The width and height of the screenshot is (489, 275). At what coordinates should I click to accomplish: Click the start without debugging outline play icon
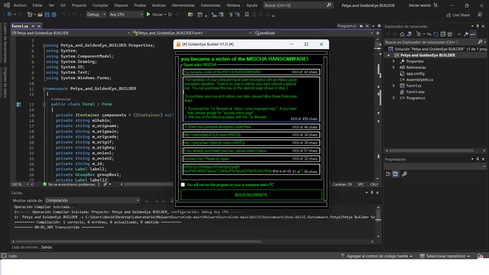[170, 15]
